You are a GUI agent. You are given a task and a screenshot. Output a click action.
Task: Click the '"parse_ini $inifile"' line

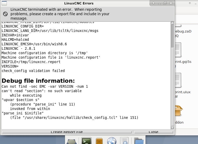tap(23, 113)
